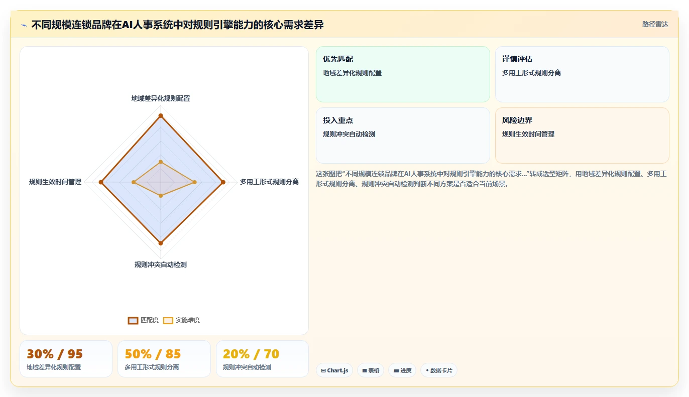
Task: Click the bottom 匹配度 radar data point
Action: [x=161, y=243]
